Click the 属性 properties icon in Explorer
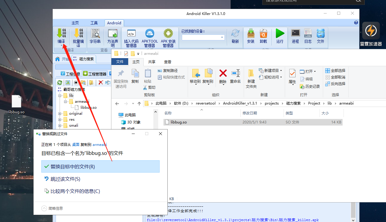The width and height of the screenshot is (386, 222). pos(292,73)
